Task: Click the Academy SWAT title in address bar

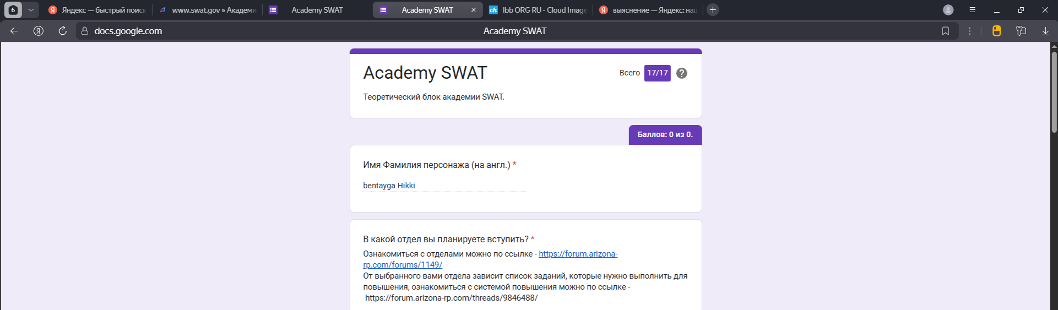Action: (x=514, y=31)
